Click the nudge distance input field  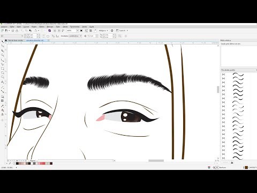[x=91, y=36]
